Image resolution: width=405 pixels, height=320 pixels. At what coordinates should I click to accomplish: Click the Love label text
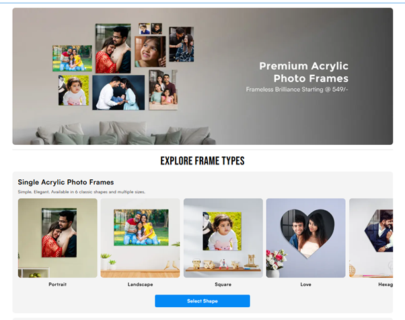tap(305, 284)
